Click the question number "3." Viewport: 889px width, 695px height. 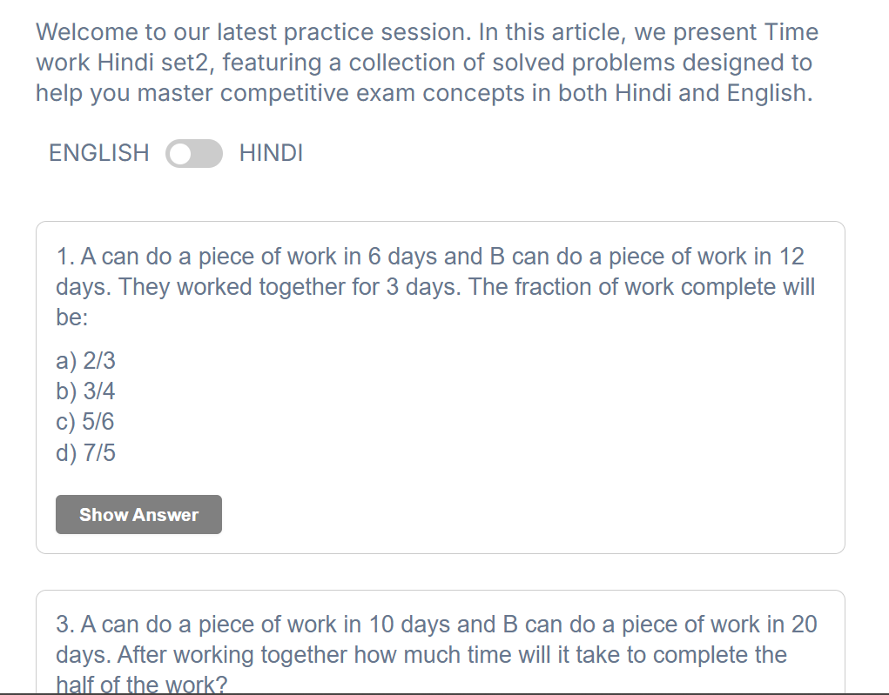(64, 625)
